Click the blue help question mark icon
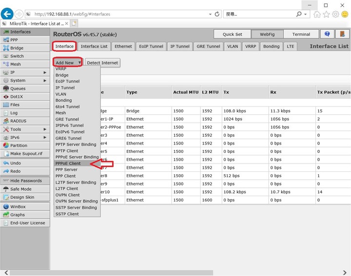Viewport: 351px width, 276px height. [x=327, y=34]
